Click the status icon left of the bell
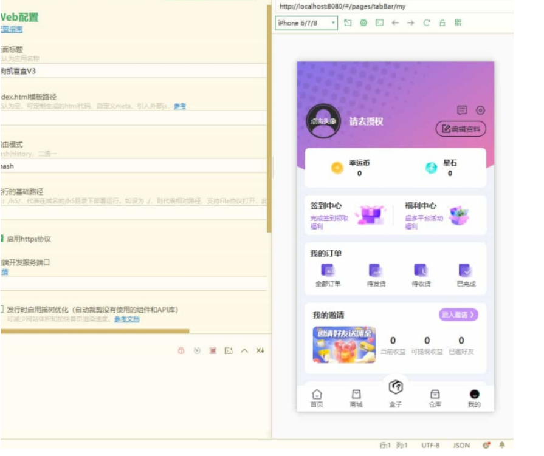The width and height of the screenshot is (544, 456). point(486,445)
